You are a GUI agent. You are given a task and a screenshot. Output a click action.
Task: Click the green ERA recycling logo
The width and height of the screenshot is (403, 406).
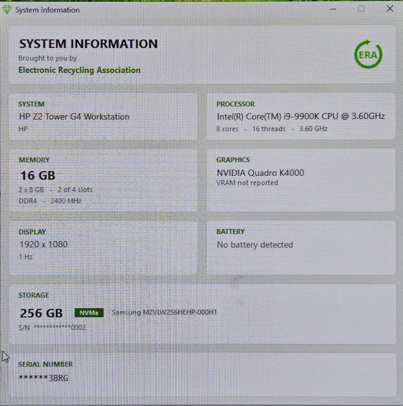pyautogui.click(x=368, y=55)
